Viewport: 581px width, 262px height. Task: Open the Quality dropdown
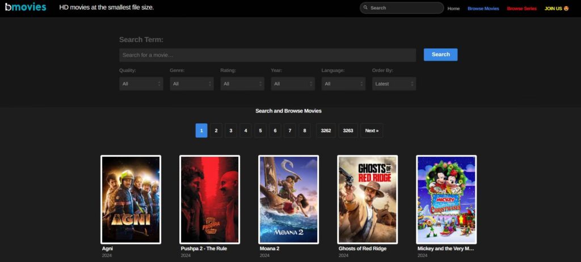click(x=141, y=84)
